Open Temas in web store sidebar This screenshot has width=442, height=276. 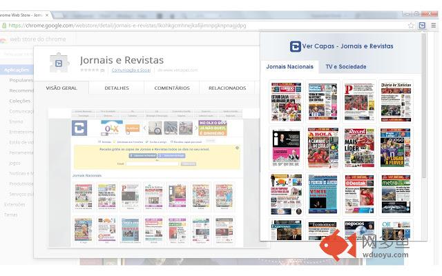(11, 215)
